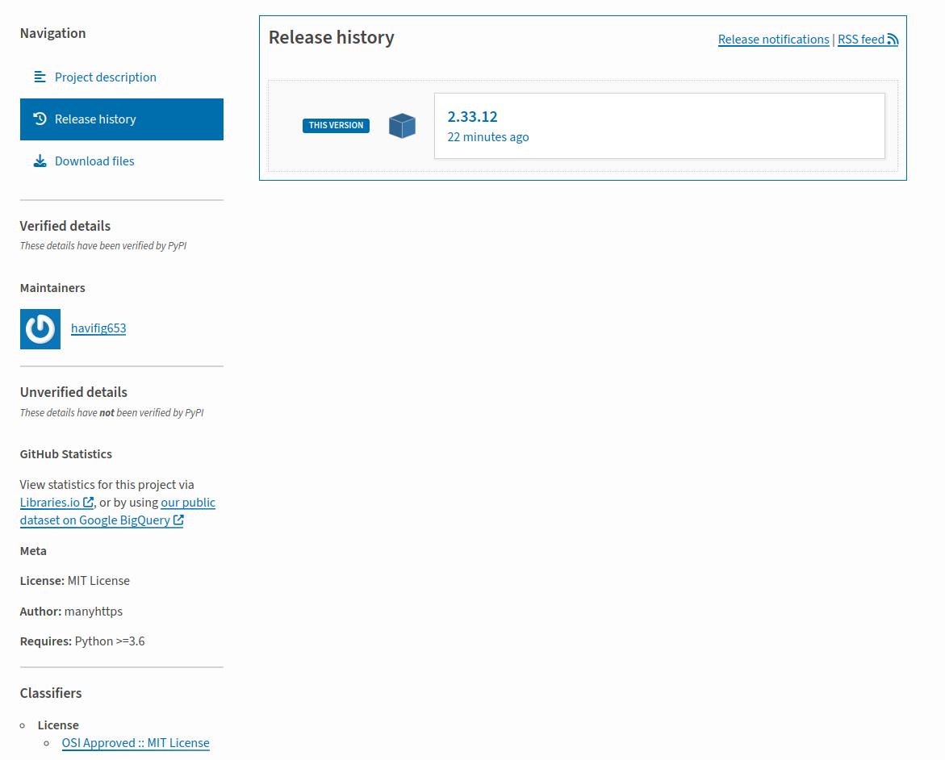The image size is (945, 760).
Task: Open the Release notifications link
Action: [x=773, y=40]
